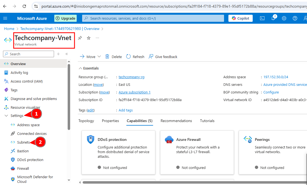This screenshot has height=185, width=307.
Task: Click the browser back arrow
Action: [x=5, y=6]
